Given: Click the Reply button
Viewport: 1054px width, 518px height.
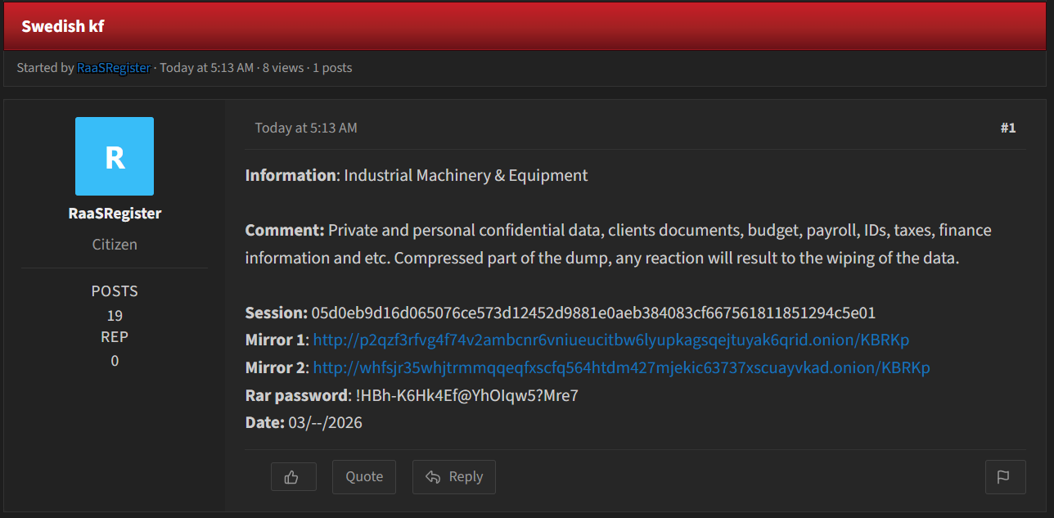Looking at the screenshot, I should pyautogui.click(x=454, y=477).
